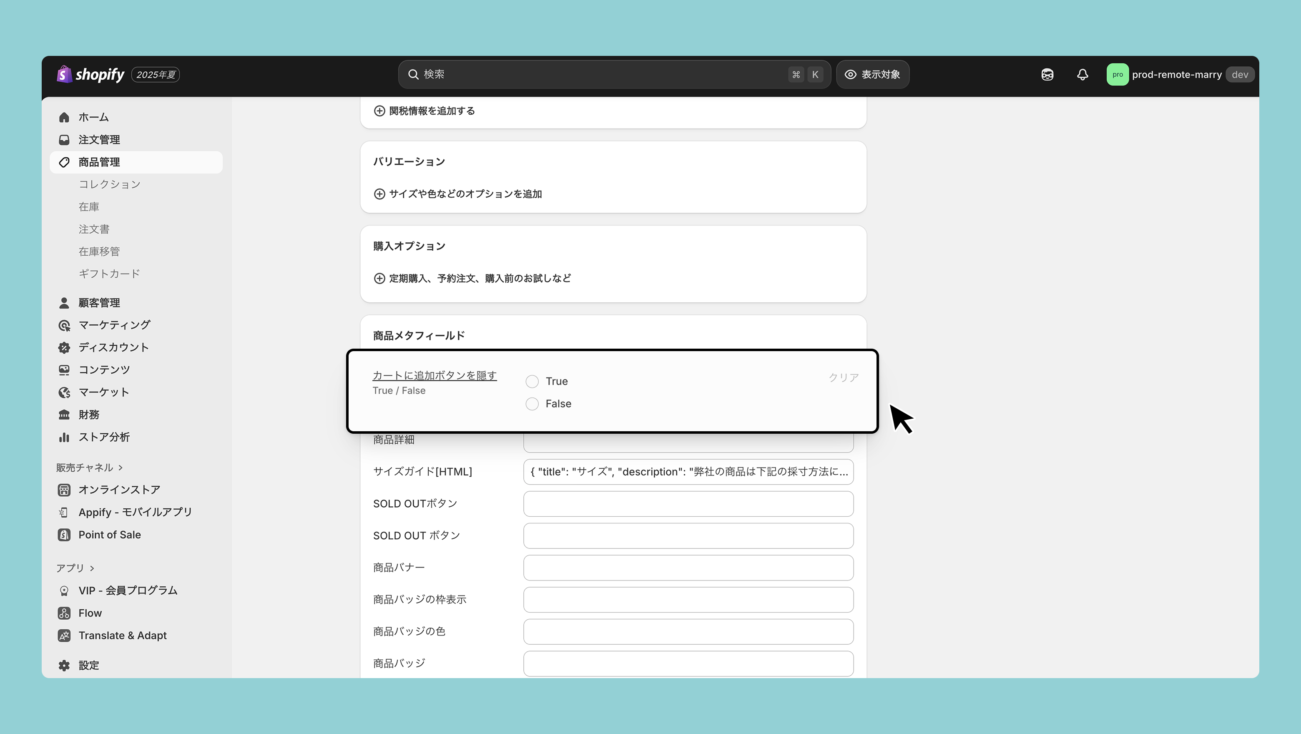The height and width of the screenshot is (734, 1301).
Task: Open ストア分析 analytics bar-chart icon
Action: (x=64, y=437)
